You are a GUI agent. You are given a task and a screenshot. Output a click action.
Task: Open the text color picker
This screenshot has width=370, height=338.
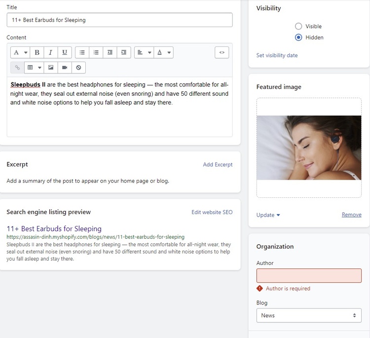(x=163, y=52)
